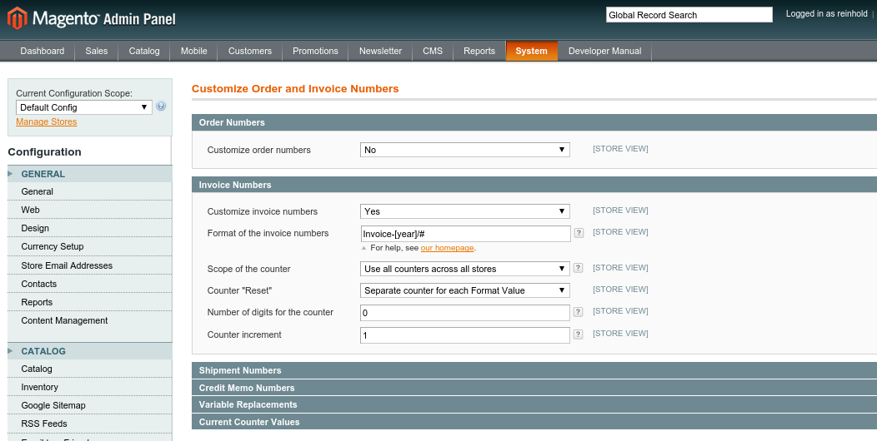Click the Format of the invoice numbers field

click(464, 234)
